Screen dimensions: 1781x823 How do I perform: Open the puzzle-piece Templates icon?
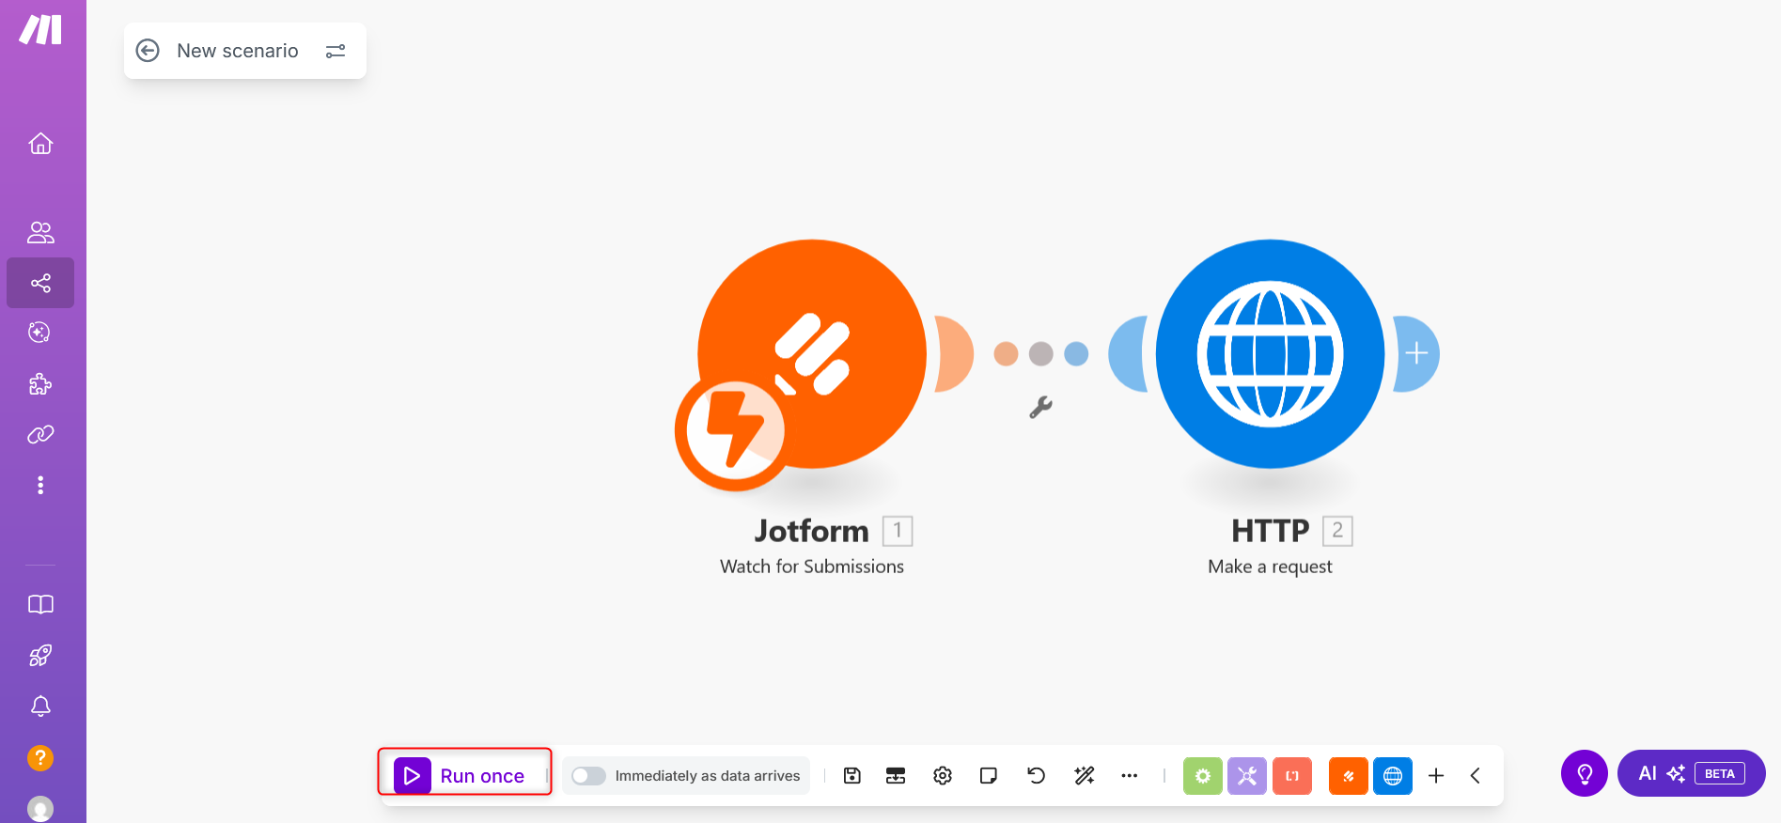[x=40, y=383]
